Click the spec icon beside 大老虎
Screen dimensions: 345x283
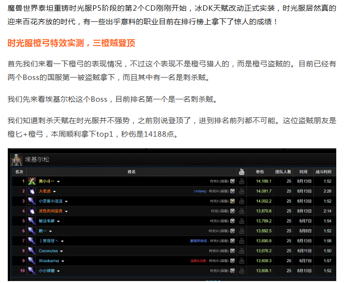click(32, 191)
